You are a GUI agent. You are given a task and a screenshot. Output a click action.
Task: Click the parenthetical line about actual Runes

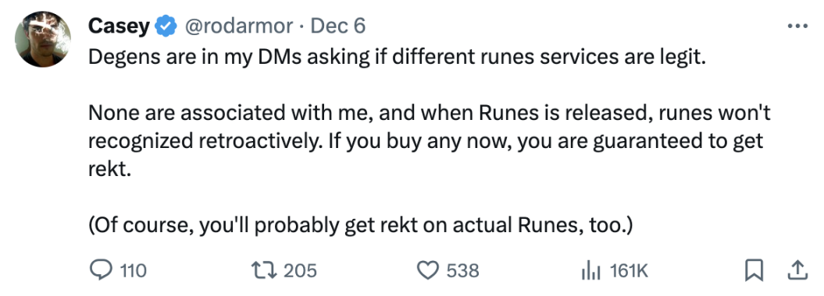[360, 225]
